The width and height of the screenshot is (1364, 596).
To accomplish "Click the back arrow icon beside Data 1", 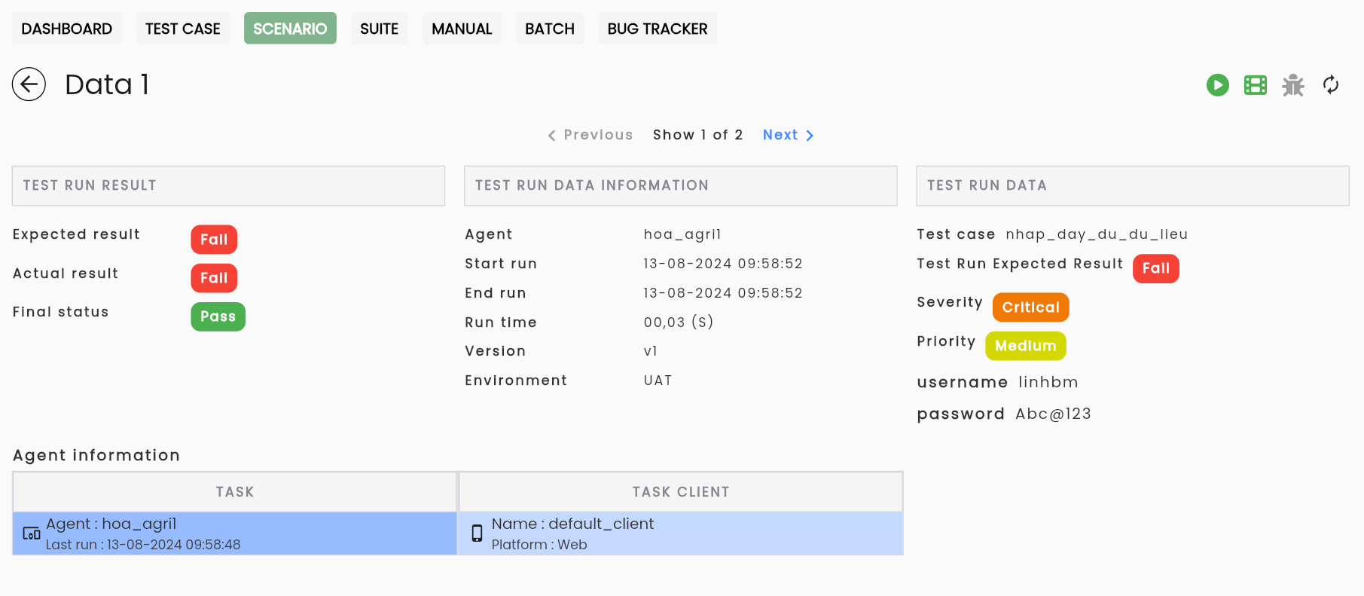I will click(29, 84).
